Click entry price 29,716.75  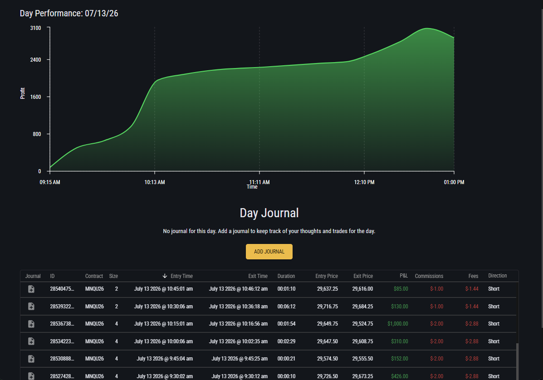pos(327,306)
